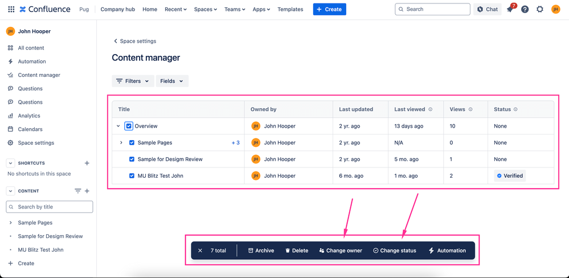Open Automation in the sidebar
Viewport: 569px width, 278px height.
point(32,62)
